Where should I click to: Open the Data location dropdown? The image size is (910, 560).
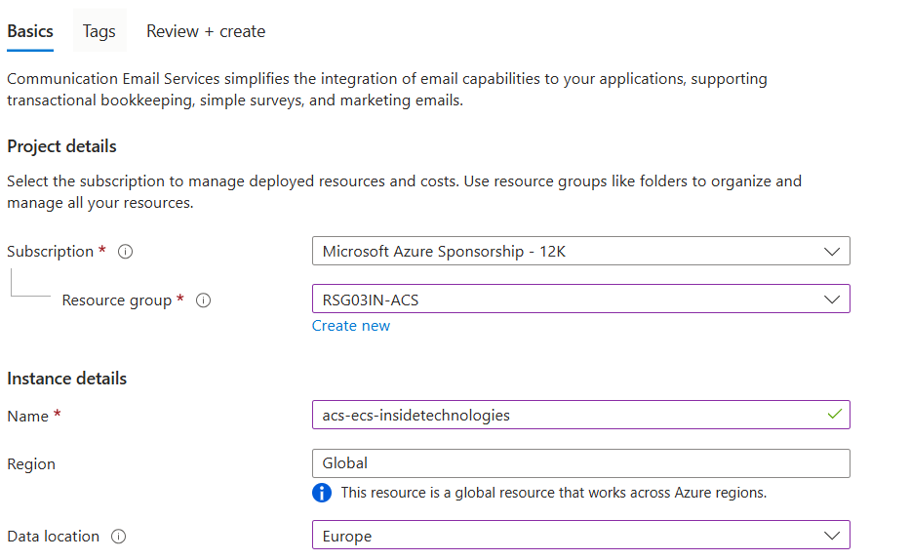(x=580, y=536)
